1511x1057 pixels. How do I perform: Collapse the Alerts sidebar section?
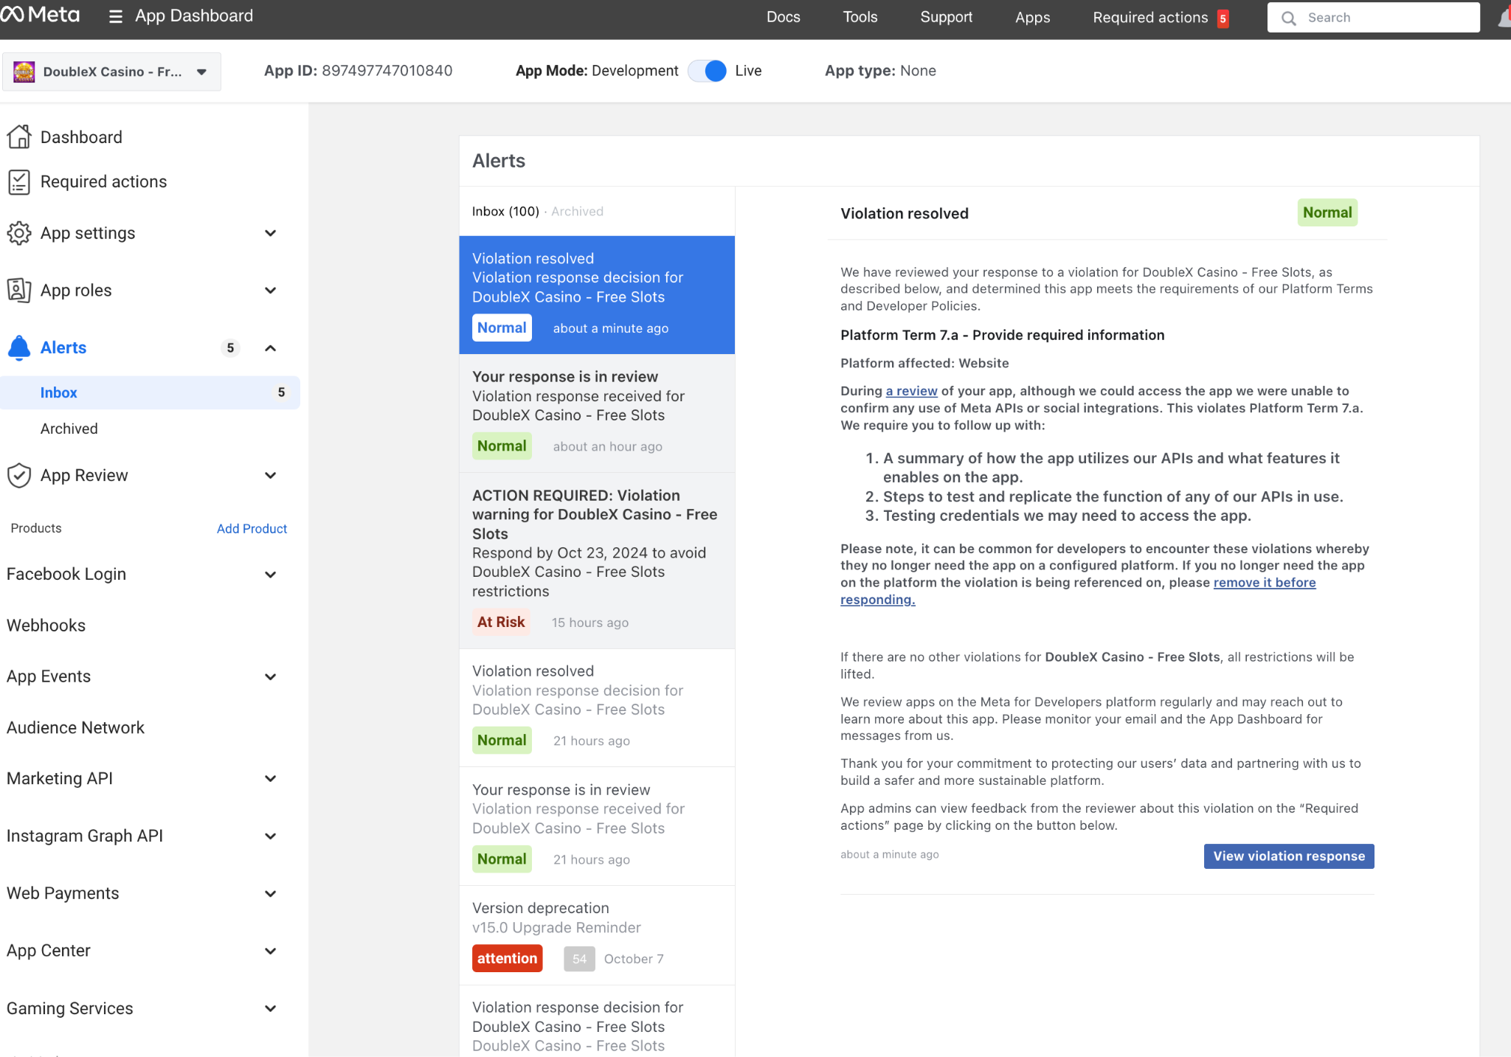270,347
